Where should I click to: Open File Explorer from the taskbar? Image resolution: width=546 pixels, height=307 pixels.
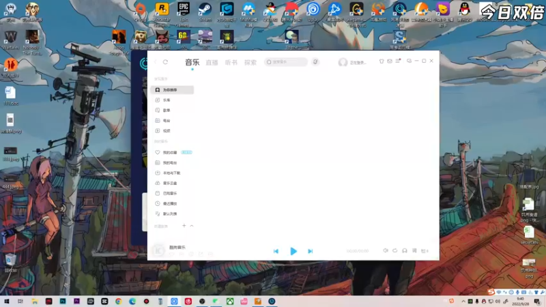[x=35, y=302]
